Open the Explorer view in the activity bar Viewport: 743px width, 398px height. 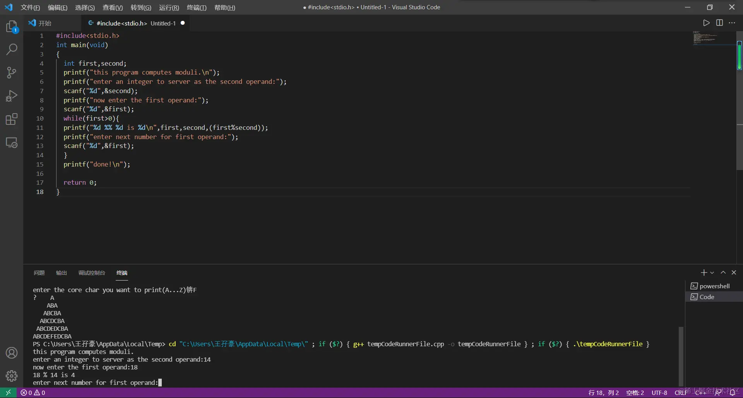[12, 27]
